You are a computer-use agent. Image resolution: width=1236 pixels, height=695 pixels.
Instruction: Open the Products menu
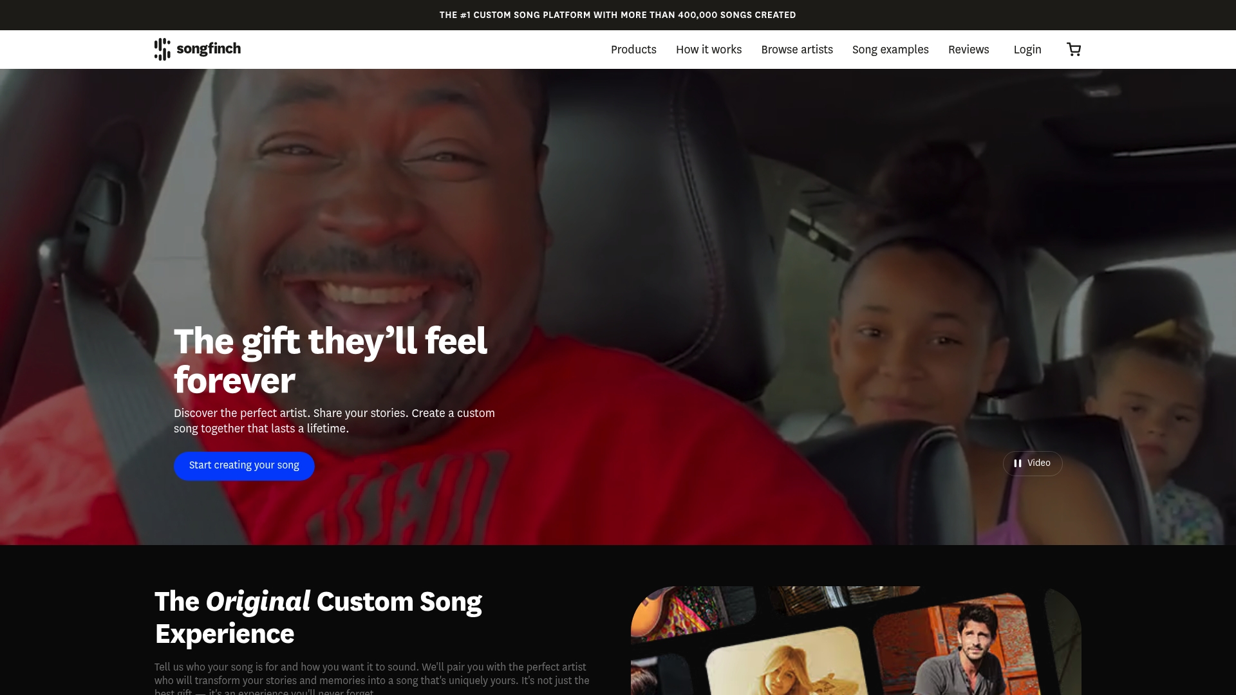[x=633, y=50]
